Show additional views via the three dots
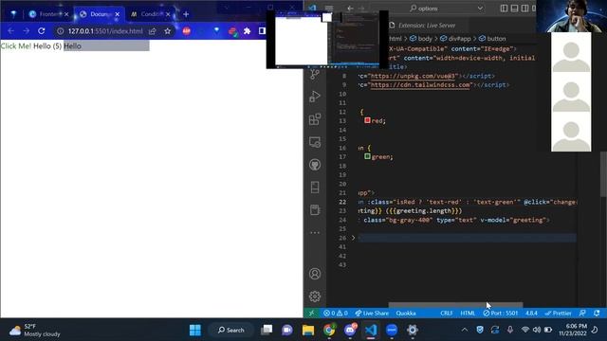The image size is (607, 341). coord(315,233)
